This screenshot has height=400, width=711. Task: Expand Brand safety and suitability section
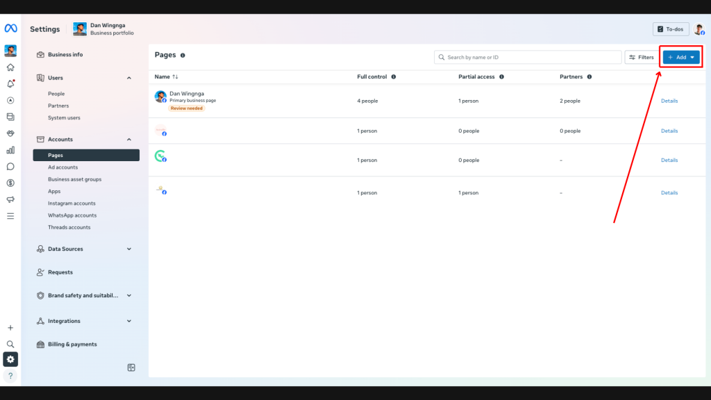128,296
